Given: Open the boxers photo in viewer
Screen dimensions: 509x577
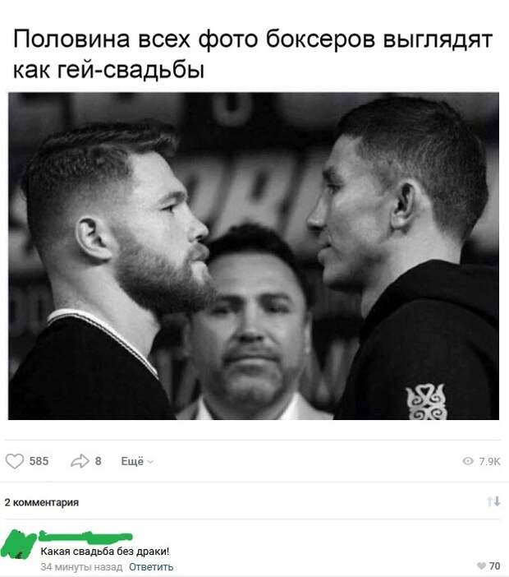Looking at the screenshot, I should tap(254, 256).
